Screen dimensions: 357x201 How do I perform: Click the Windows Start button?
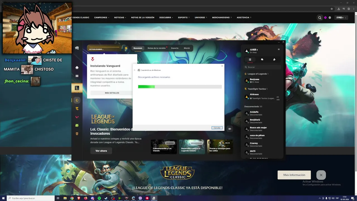coord(3,198)
